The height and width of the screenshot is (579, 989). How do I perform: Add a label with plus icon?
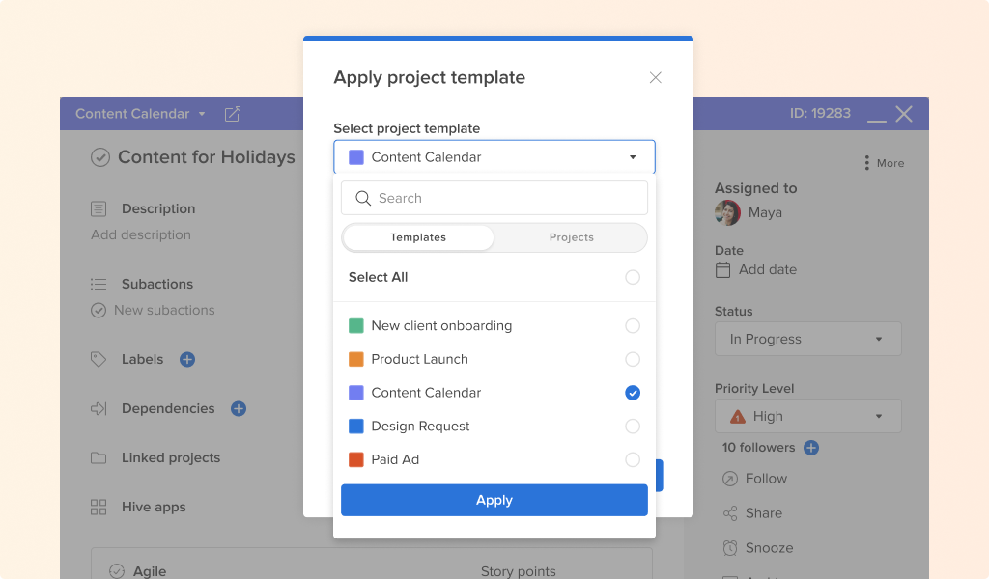point(187,359)
